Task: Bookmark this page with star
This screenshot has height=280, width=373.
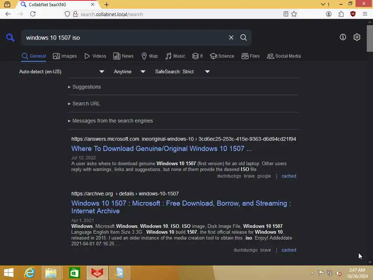Action: coord(294,14)
